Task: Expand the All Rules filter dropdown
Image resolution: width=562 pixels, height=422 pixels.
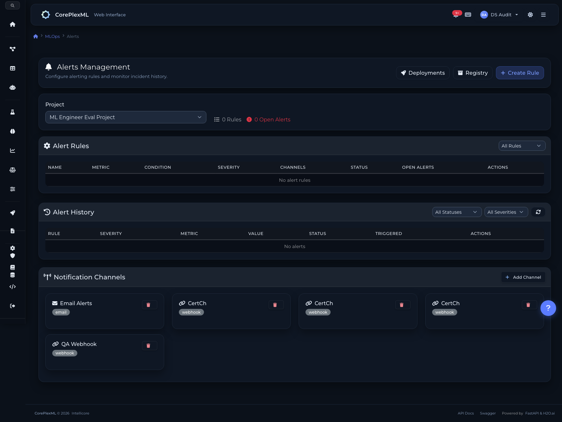Action: [522, 146]
